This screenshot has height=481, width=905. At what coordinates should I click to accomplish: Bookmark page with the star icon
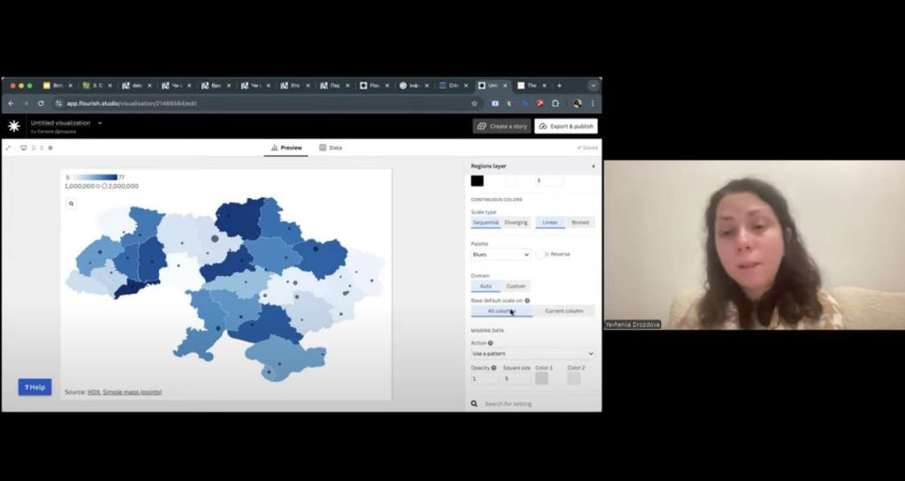(475, 103)
